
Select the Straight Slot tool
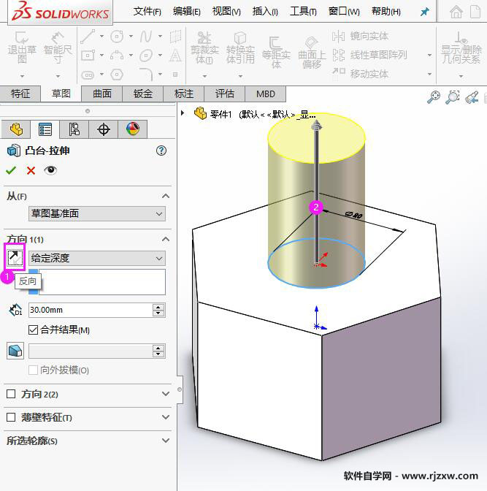[88, 75]
